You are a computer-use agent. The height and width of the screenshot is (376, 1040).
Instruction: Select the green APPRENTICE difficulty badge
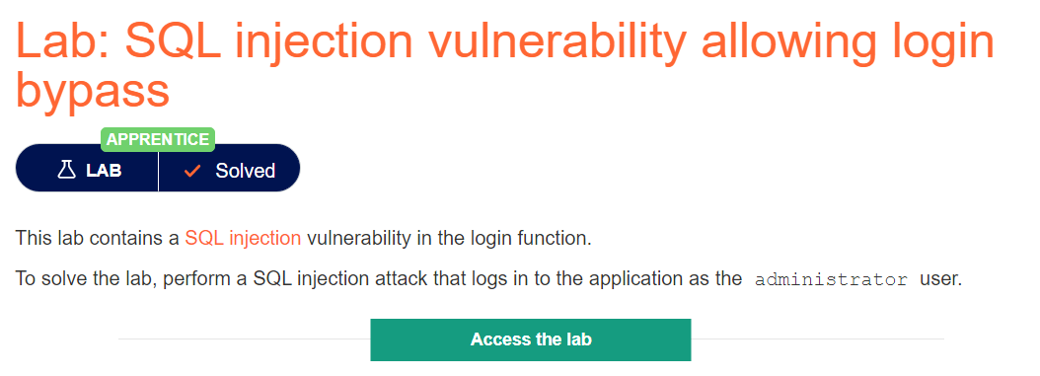pyautogui.click(x=158, y=140)
